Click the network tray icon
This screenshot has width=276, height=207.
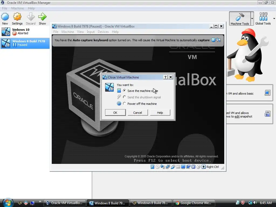pyautogui.click(x=250, y=203)
